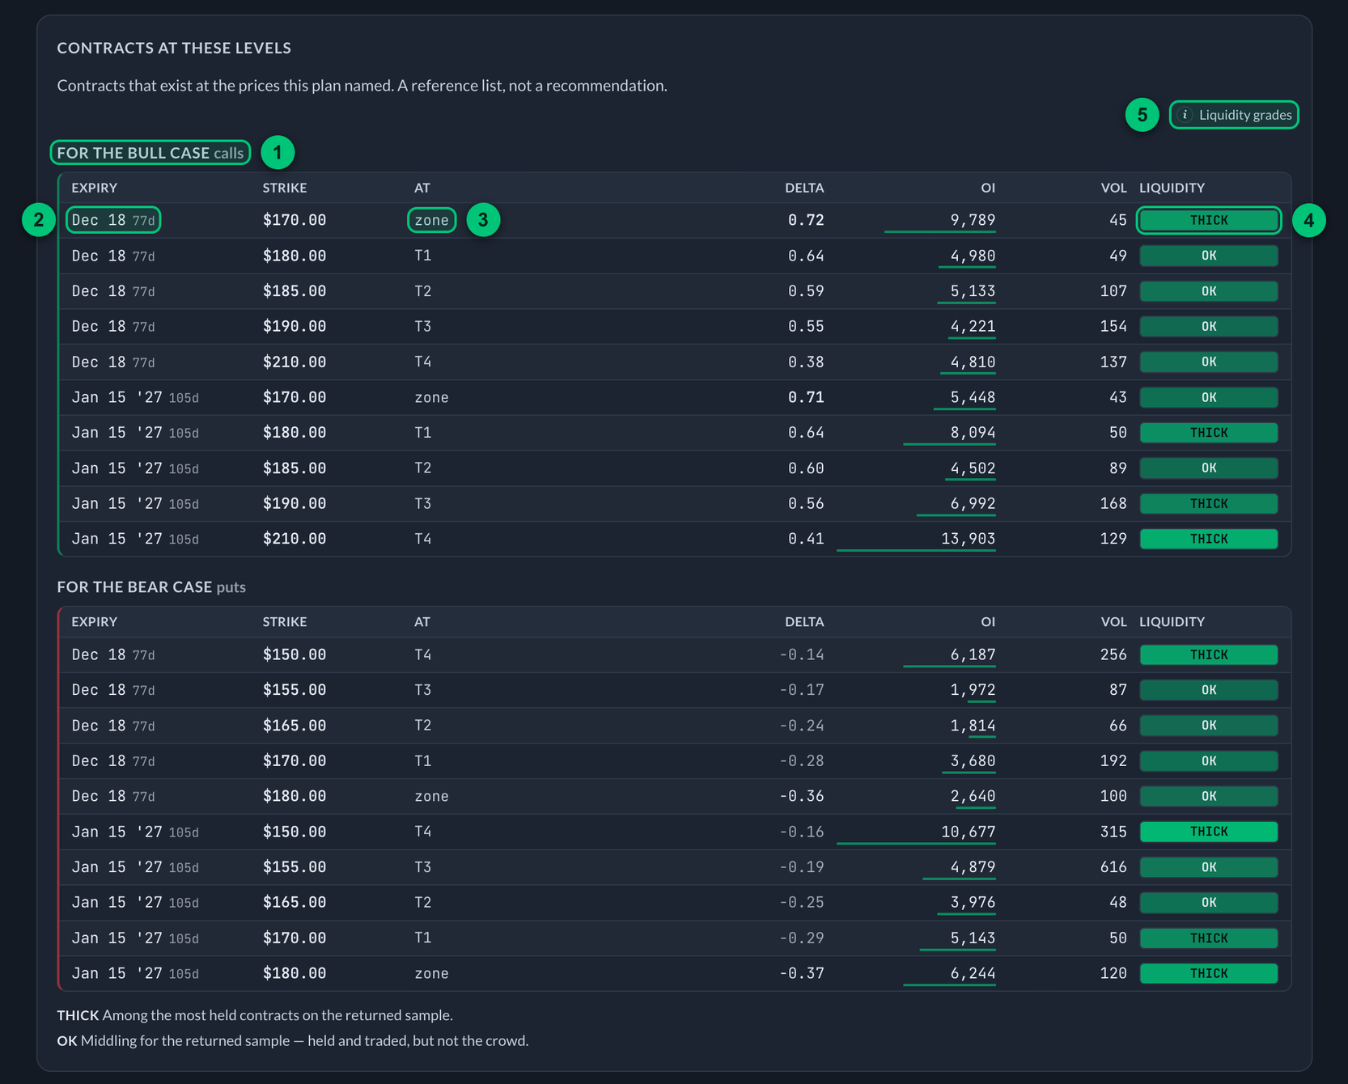Select delta value -0.14 in puts

pyautogui.click(x=802, y=654)
